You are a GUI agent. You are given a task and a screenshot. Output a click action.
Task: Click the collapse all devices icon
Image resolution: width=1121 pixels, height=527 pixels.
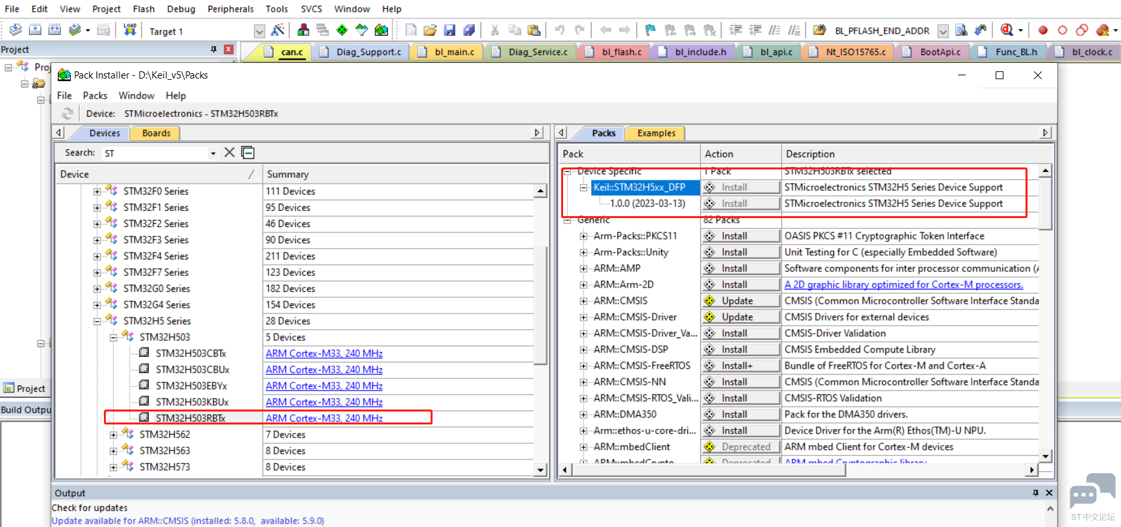(248, 153)
